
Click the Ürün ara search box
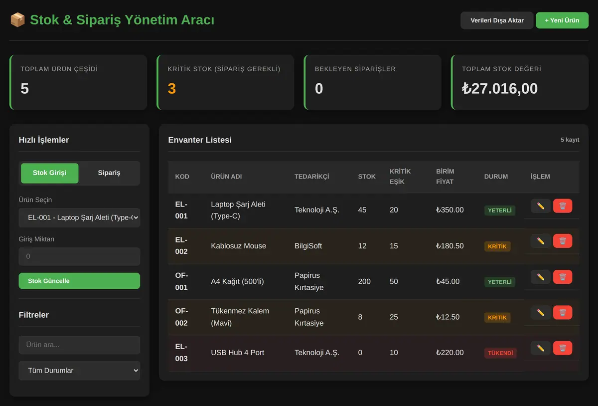(79, 345)
